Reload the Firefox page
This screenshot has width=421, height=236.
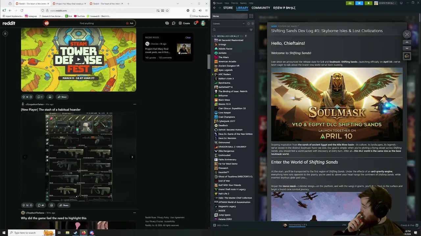(x=22, y=10)
